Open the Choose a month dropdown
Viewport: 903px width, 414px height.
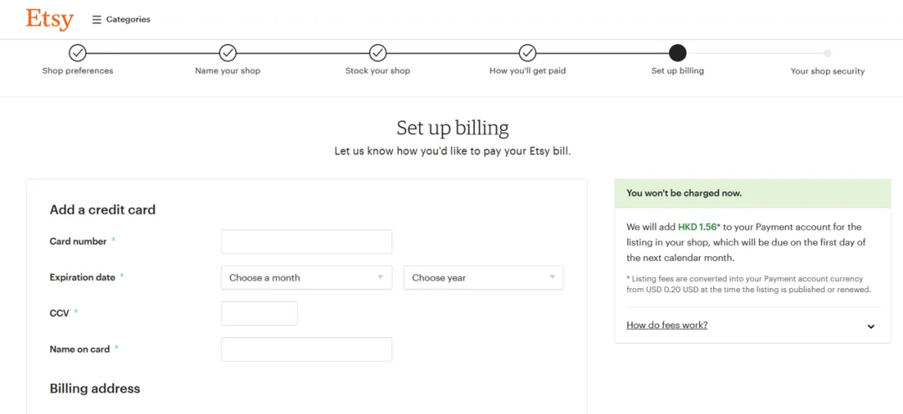(x=306, y=278)
